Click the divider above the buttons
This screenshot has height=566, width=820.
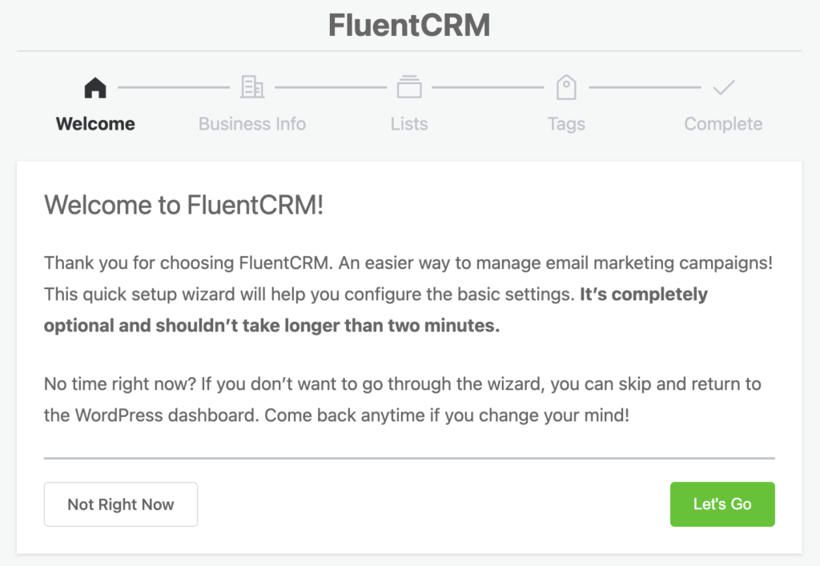point(409,456)
